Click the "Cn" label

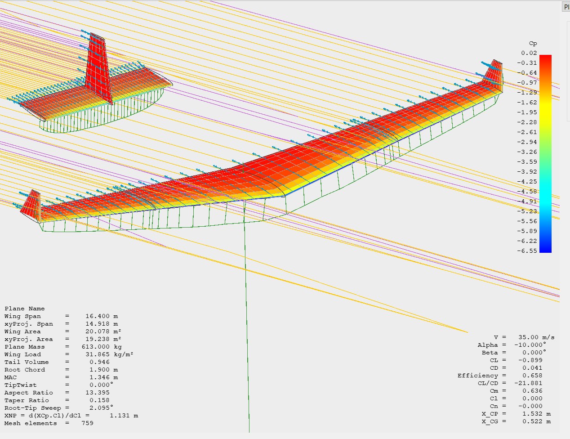pyautogui.click(x=494, y=406)
